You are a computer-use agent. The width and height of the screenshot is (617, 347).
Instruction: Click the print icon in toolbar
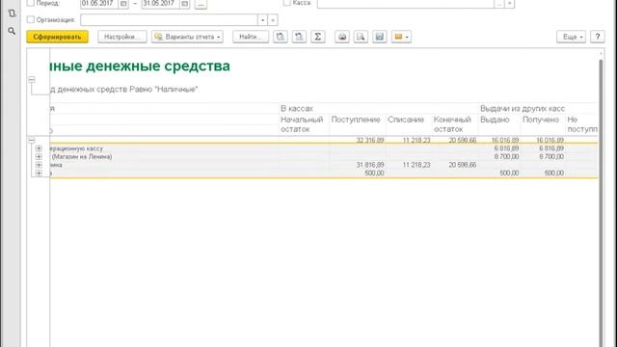pos(342,37)
